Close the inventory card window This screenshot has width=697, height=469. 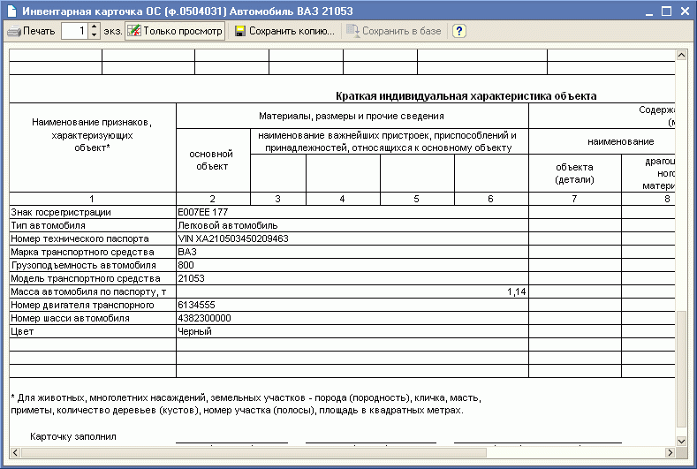coord(685,11)
